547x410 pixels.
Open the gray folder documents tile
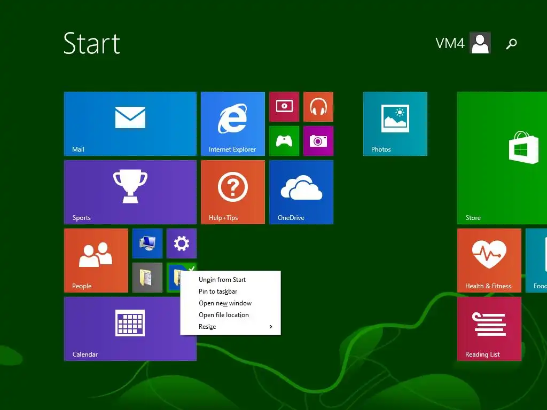coord(147,278)
